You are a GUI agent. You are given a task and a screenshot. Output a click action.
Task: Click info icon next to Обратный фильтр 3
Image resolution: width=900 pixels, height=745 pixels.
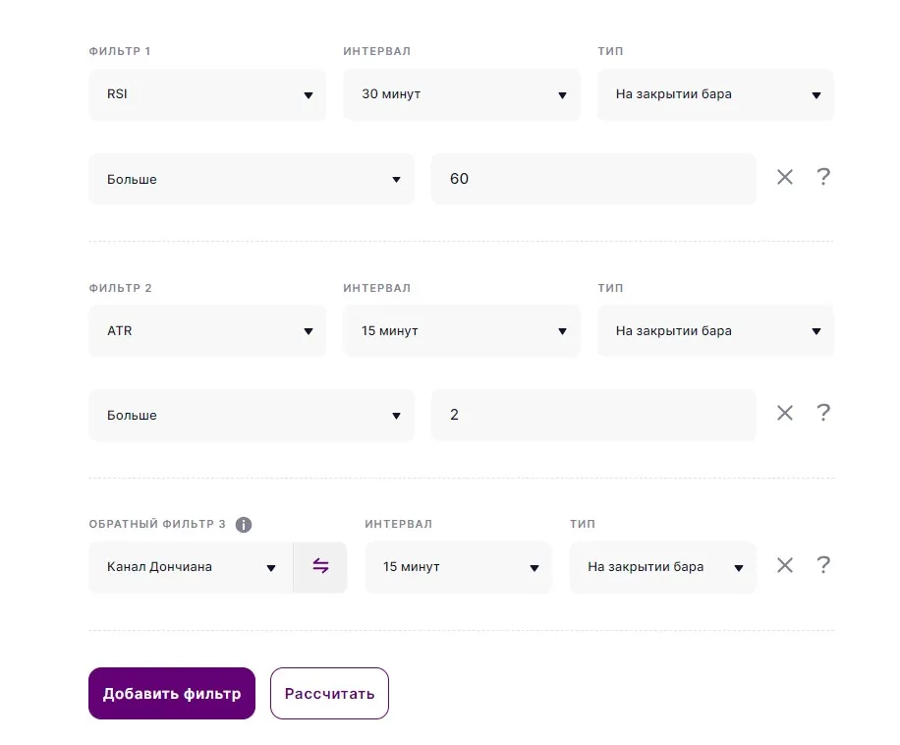(244, 525)
